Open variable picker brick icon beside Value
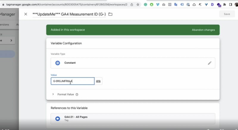Screen dimensions: 238x130 coord(98,81)
